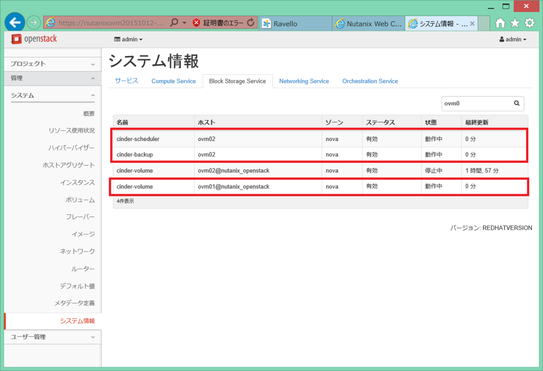Click the OpenStack logo
This screenshot has width=543, height=371.
pos(34,39)
